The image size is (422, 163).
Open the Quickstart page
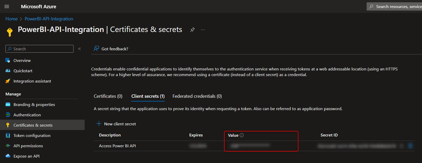[22, 70]
